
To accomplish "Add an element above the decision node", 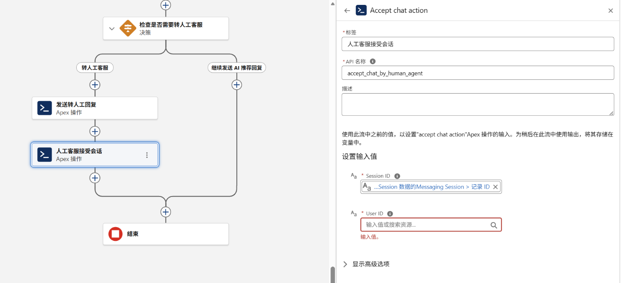I will [x=165, y=5].
